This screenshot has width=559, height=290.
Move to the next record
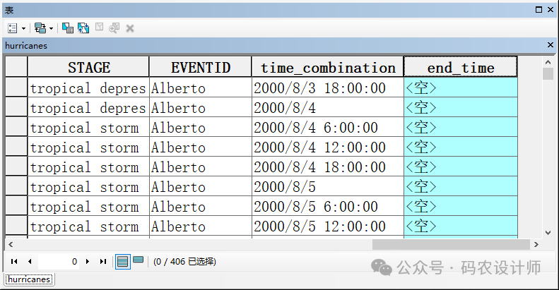[88, 261]
